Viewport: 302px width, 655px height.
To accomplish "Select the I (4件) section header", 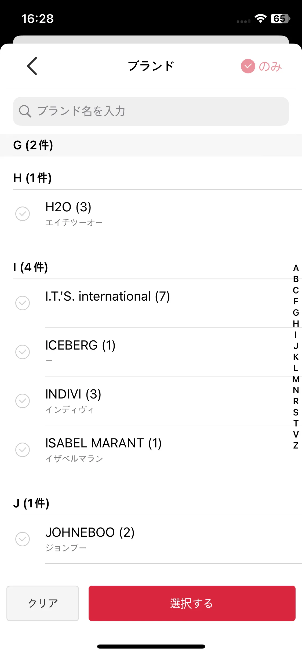I will 151,267.
